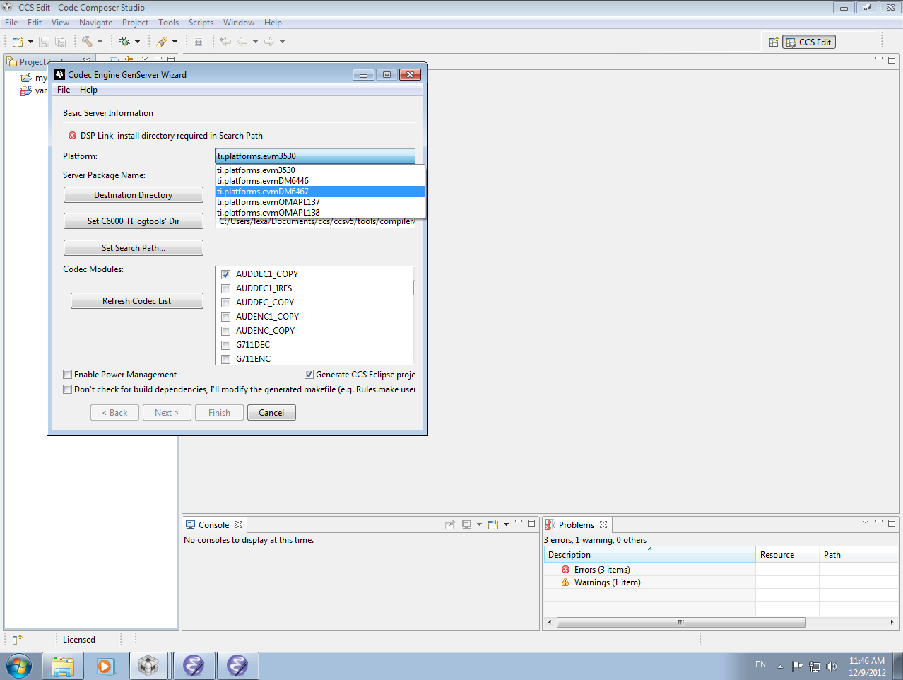Open the Problems View Menu triangle

866,522
